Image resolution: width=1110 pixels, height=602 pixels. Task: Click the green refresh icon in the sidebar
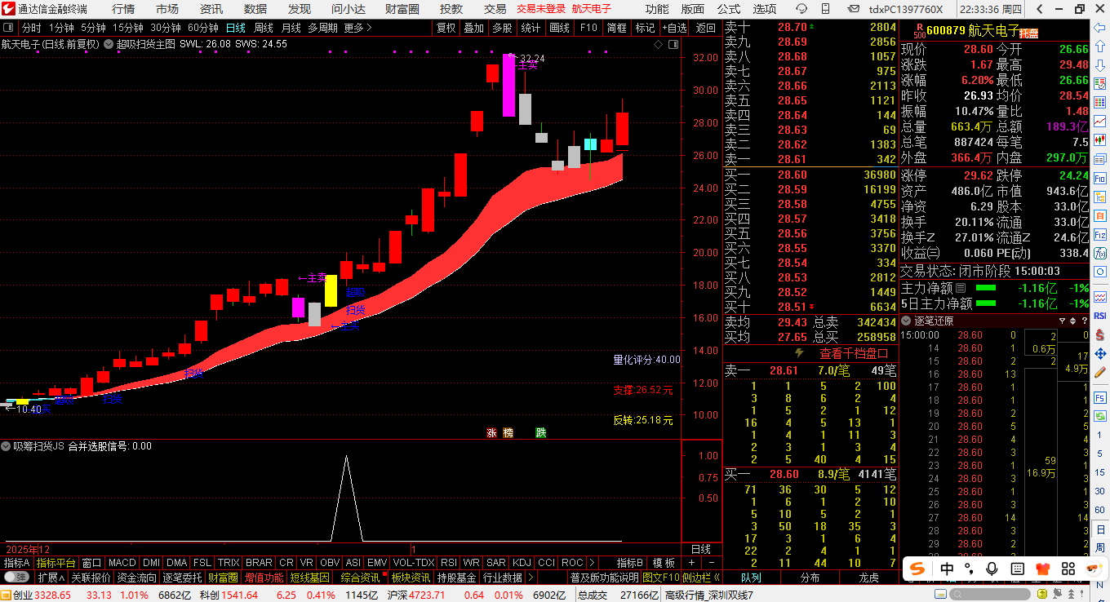point(1099,415)
